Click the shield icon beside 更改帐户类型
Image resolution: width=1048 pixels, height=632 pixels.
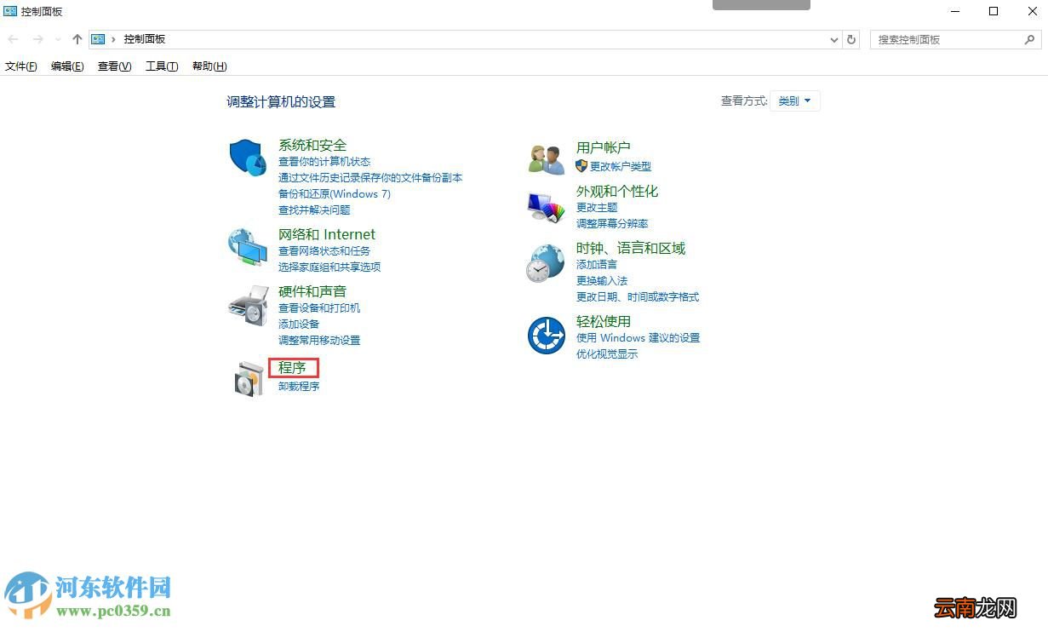[581, 166]
